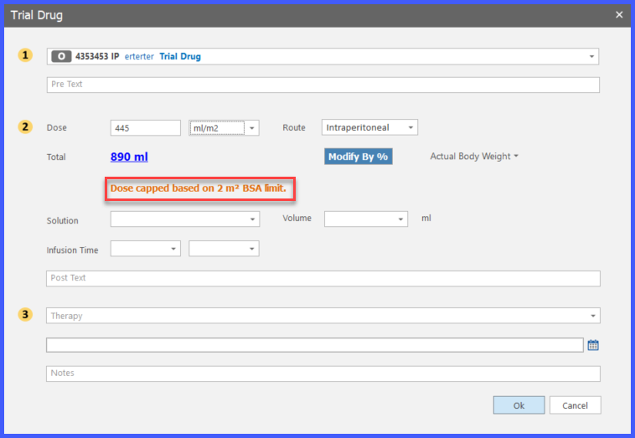Expand the Actual Body Weight menu
The width and height of the screenshot is (635, 438).
click(x=474, y=157)
